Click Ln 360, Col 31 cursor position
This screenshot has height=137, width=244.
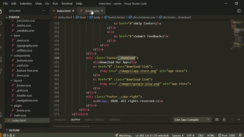coord(152,135)
